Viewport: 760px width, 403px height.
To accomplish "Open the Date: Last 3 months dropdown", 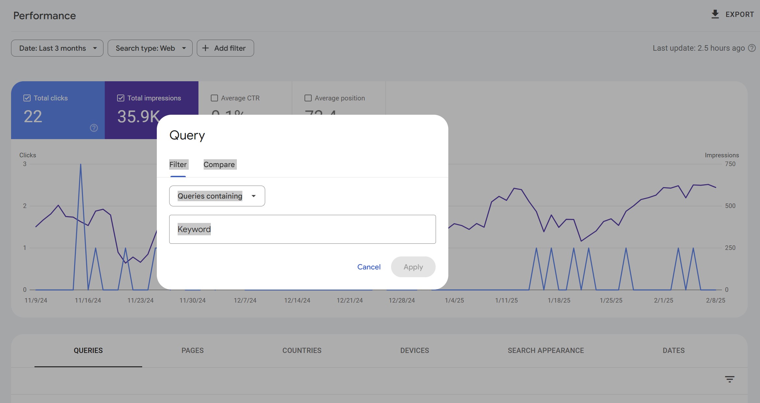I will [x=57, y=48].
